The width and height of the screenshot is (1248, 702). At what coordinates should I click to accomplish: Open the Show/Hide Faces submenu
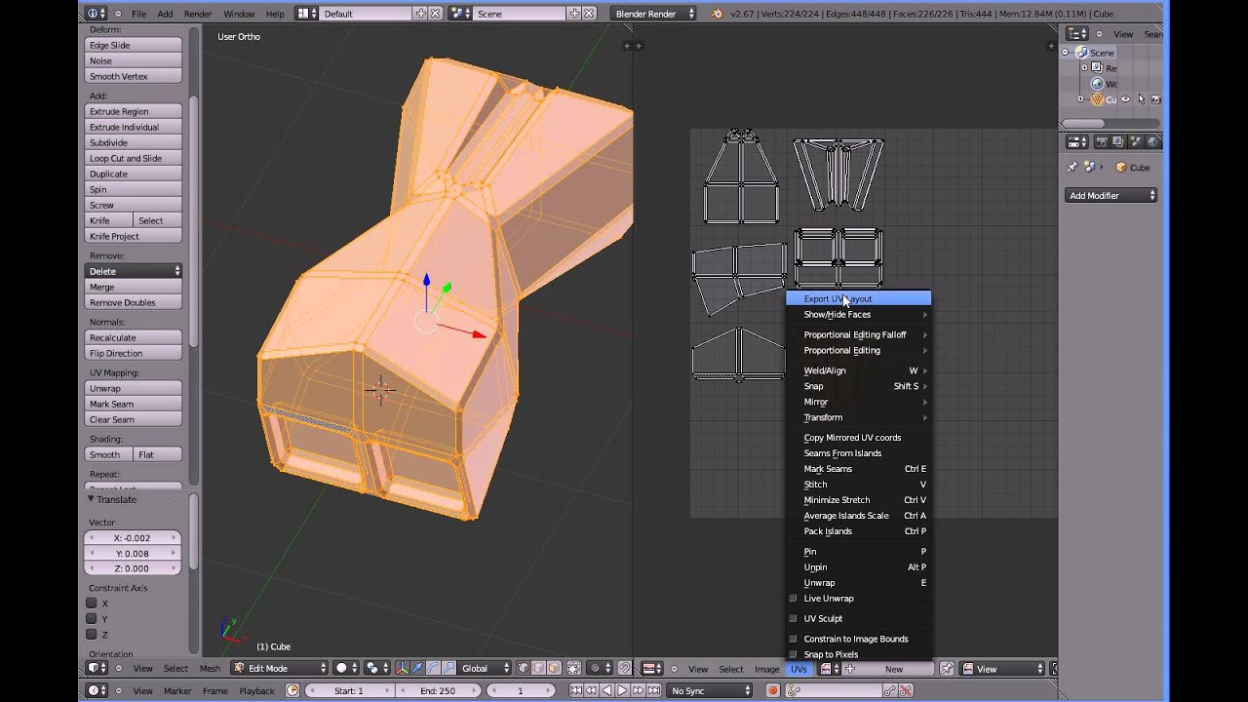point(858,315)
